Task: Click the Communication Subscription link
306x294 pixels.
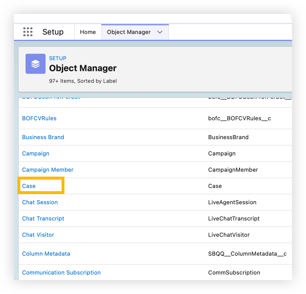Action: pyautogui.click(x=61, y=273)
